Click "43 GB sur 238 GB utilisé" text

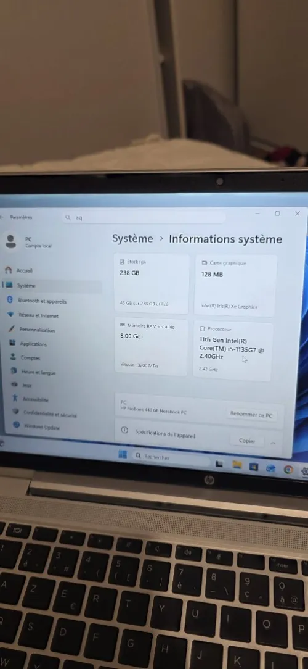coord(144,304)
